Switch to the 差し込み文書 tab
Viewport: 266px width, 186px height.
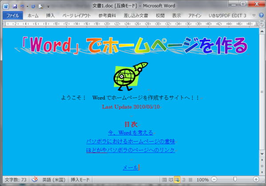click(x=136, y=16)
